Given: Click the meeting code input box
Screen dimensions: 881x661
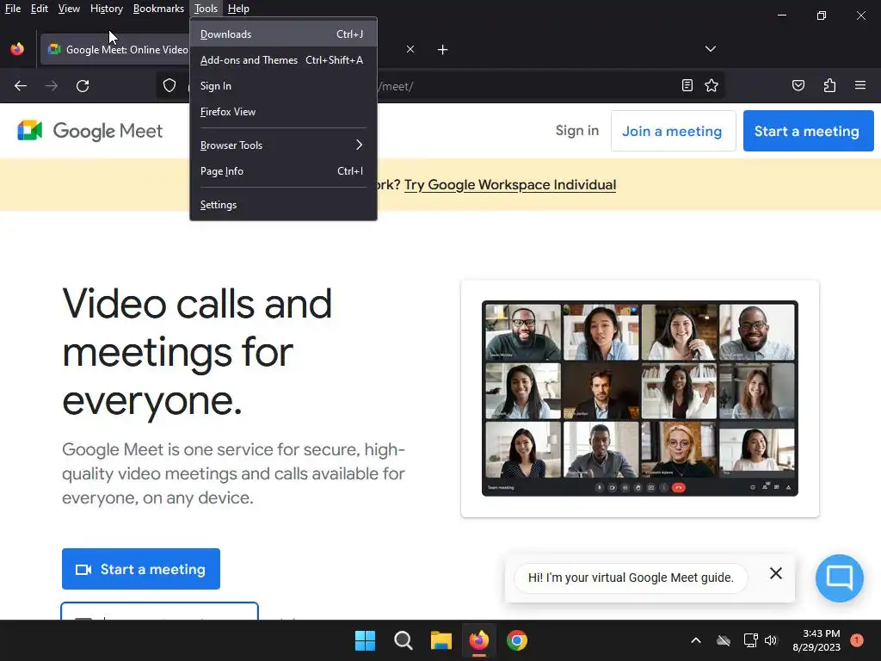Looking at the screenshot, I should (159, 611).
